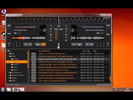The width and height of the screenshot is (133, 100).
Task: Expand the PartyCloud Desktop folder
Action: point(9,75)
